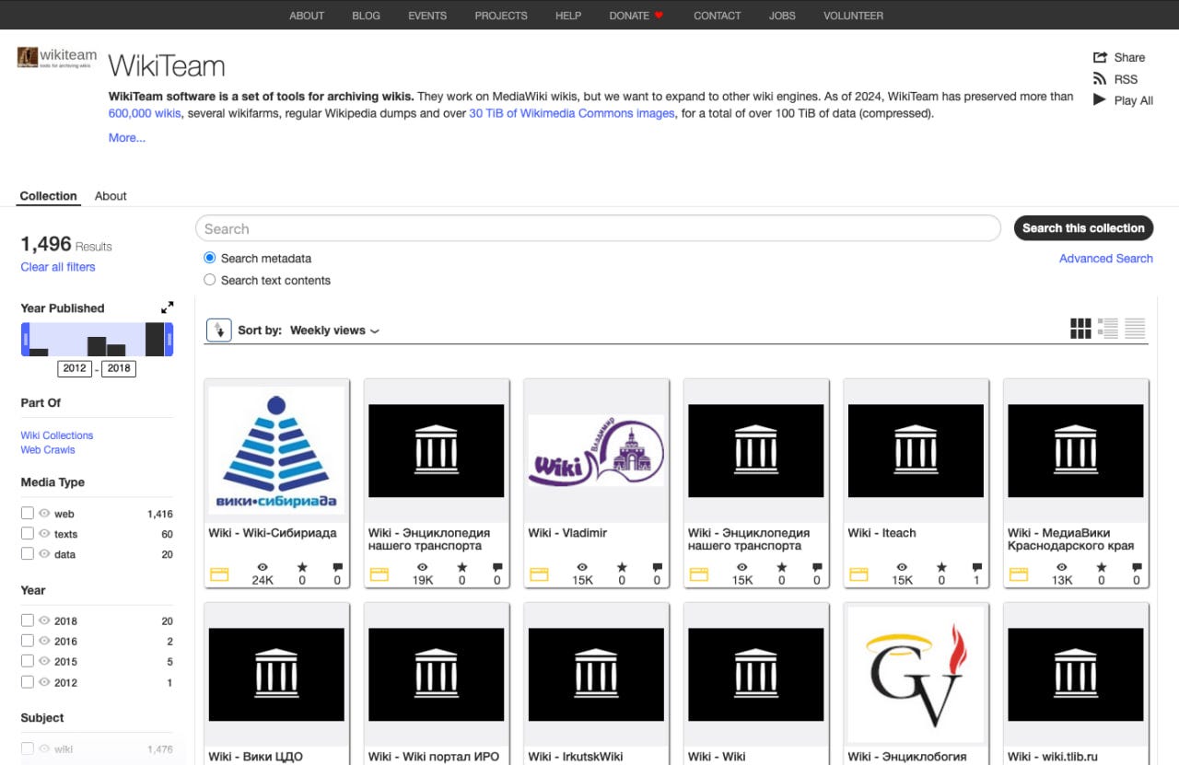Select the Search text contents radio button
The height and width of the screenshot is (765, 1179).
click(x=210, y=280)
